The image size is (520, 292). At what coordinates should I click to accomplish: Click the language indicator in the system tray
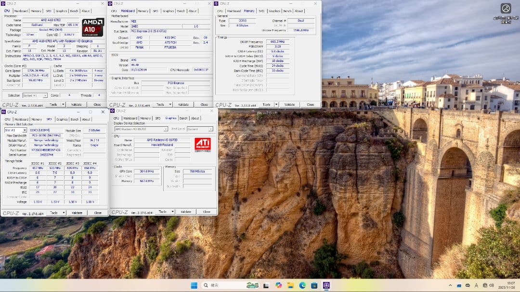(x=476, y=286)
